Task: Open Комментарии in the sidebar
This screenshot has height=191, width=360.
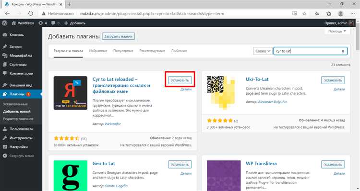Action: tap(21, 73)
